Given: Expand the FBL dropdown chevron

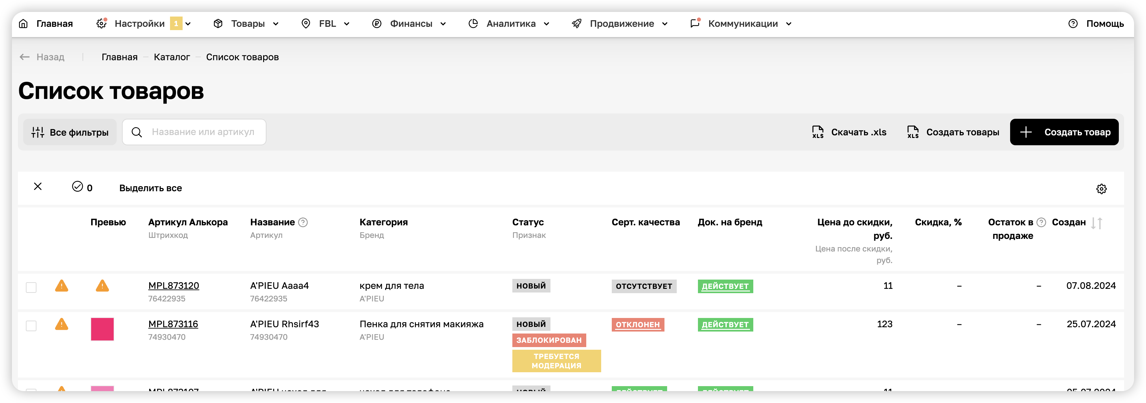Looking at the screenshot, I should [x=347, y=24].
